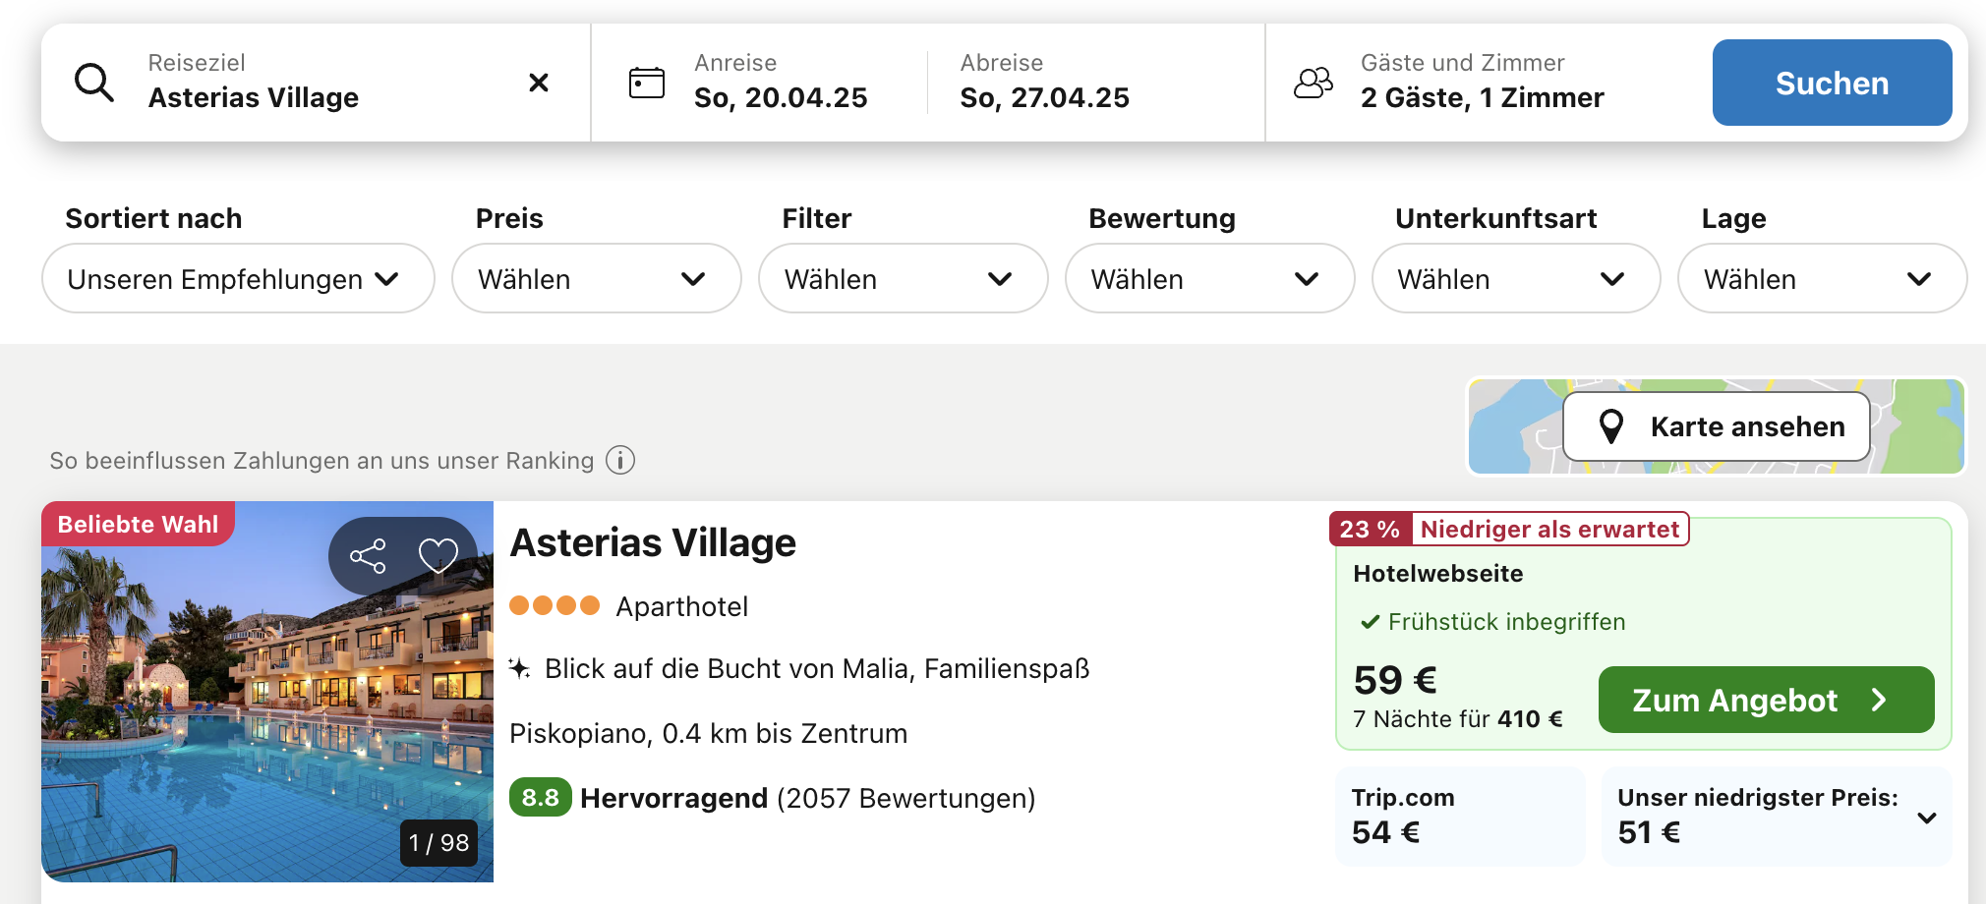Click the search magnifier icon
This screenshot has width=1986, height=904.
pyautogui.click(x=94, y=83)
